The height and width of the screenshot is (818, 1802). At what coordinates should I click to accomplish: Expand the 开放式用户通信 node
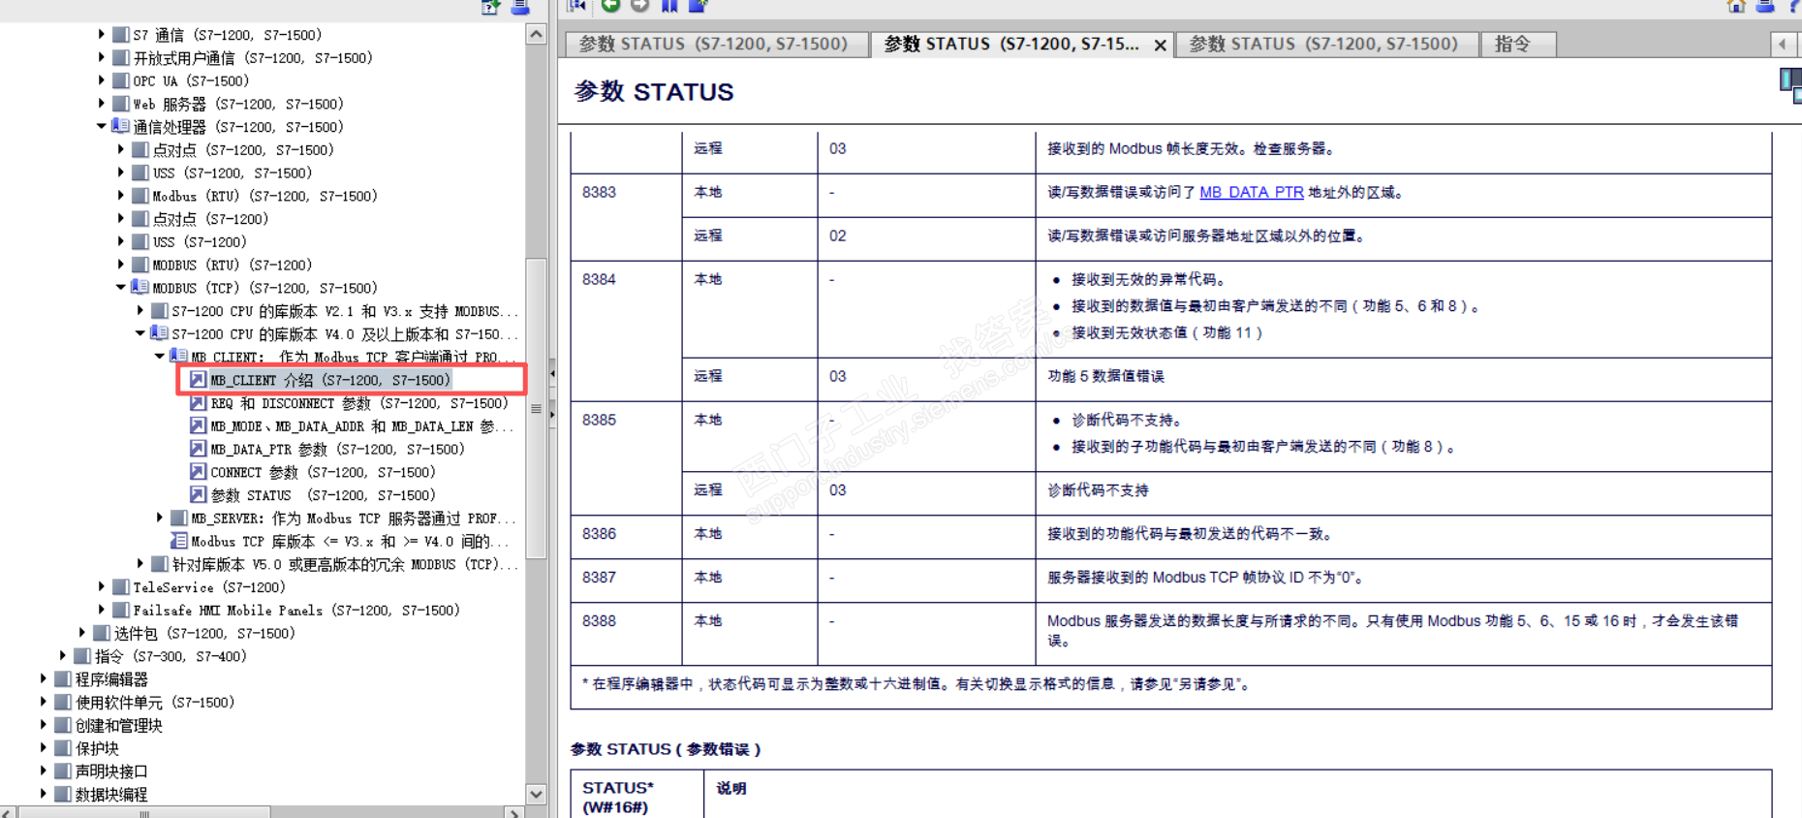pyautogui.click(x=101, y=57)
